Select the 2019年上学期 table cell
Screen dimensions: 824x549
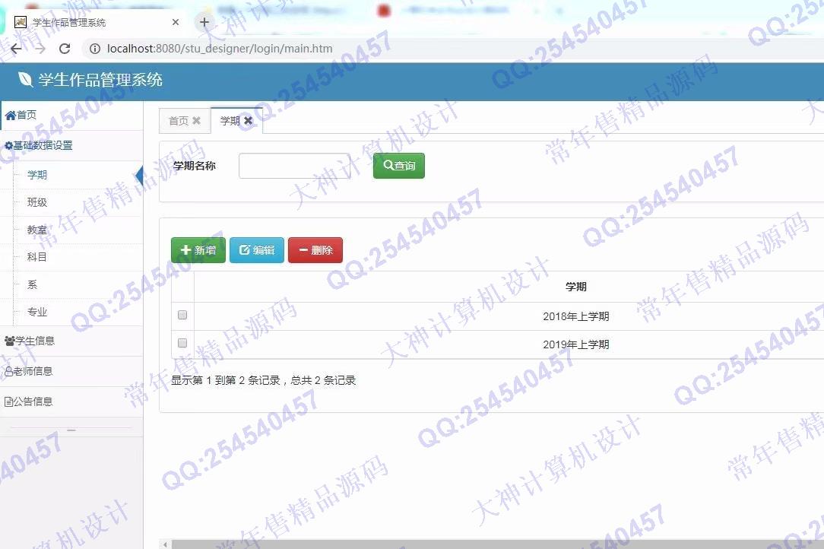click(x=575, y=344)
